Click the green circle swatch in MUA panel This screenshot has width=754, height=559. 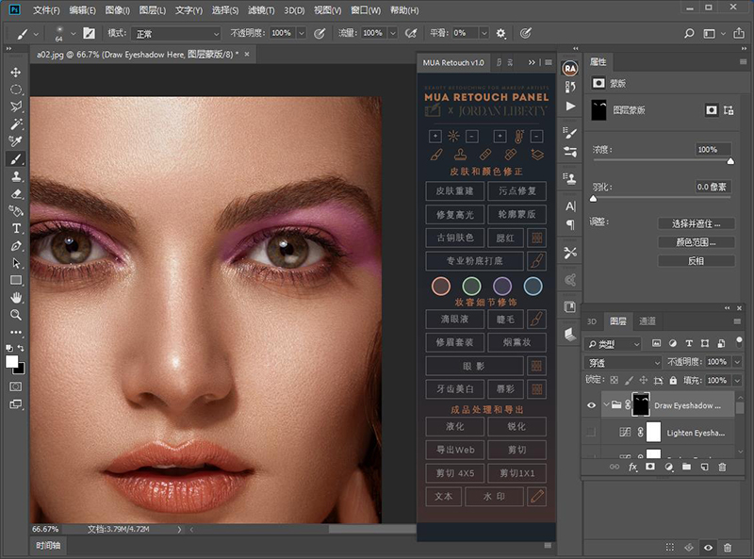coord(471,287)
